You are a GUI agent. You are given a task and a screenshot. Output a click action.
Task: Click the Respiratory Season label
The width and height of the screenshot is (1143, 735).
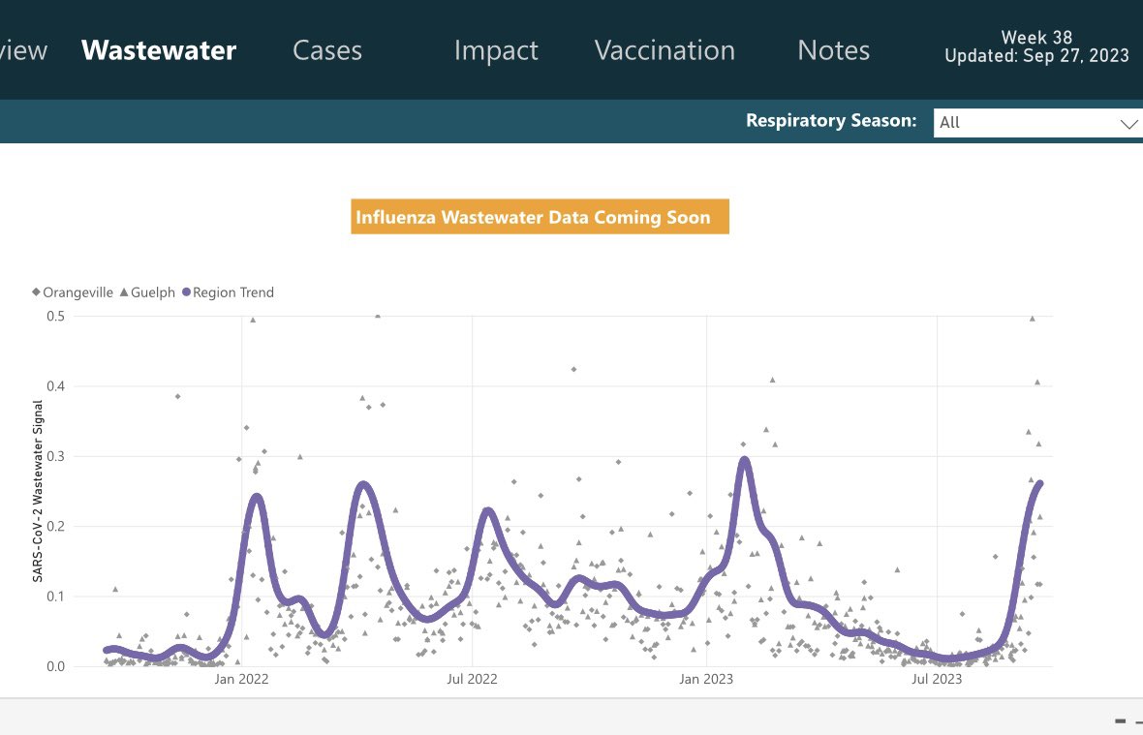[831, 120]
